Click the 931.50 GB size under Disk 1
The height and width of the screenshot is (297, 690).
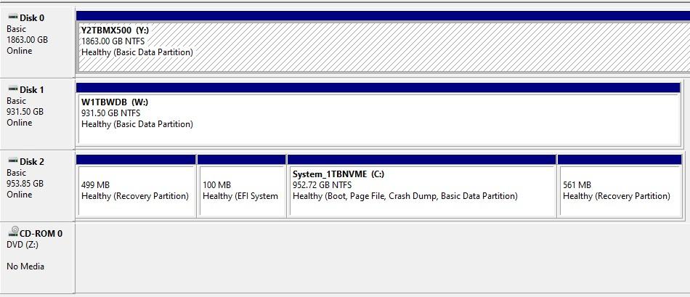[x=25, y=112]
